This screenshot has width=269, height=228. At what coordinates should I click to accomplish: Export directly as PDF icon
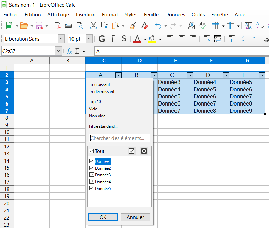pos(58,26)
